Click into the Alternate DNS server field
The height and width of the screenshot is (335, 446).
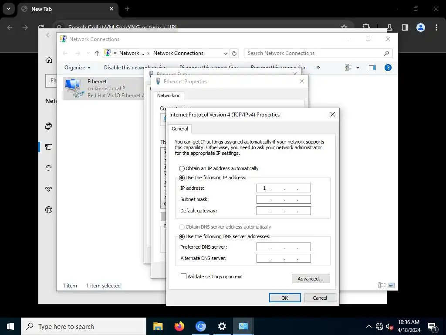284,258
